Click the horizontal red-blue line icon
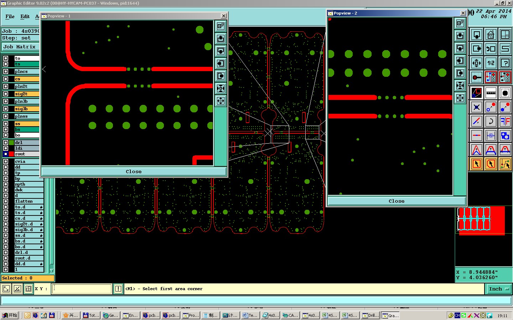513x320 pixels. (x=476, y=135)
